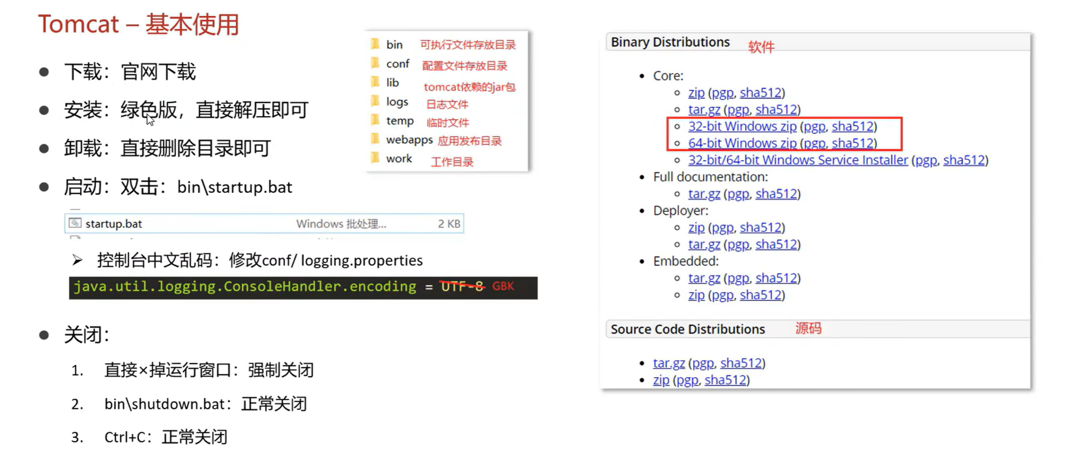Screen dimensions: 1091x466
Task: Open pgp link for 64-bit Windows zip
Action: coord(814,143)
